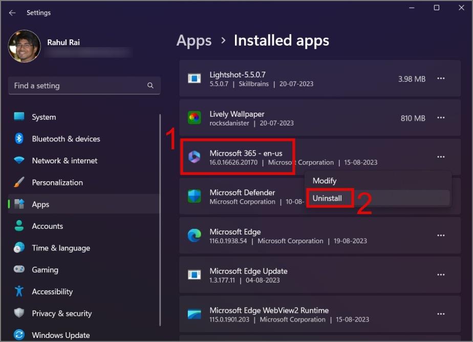Minimize the Settings window
Screen dimensions: 473x342
pos(412,8)
